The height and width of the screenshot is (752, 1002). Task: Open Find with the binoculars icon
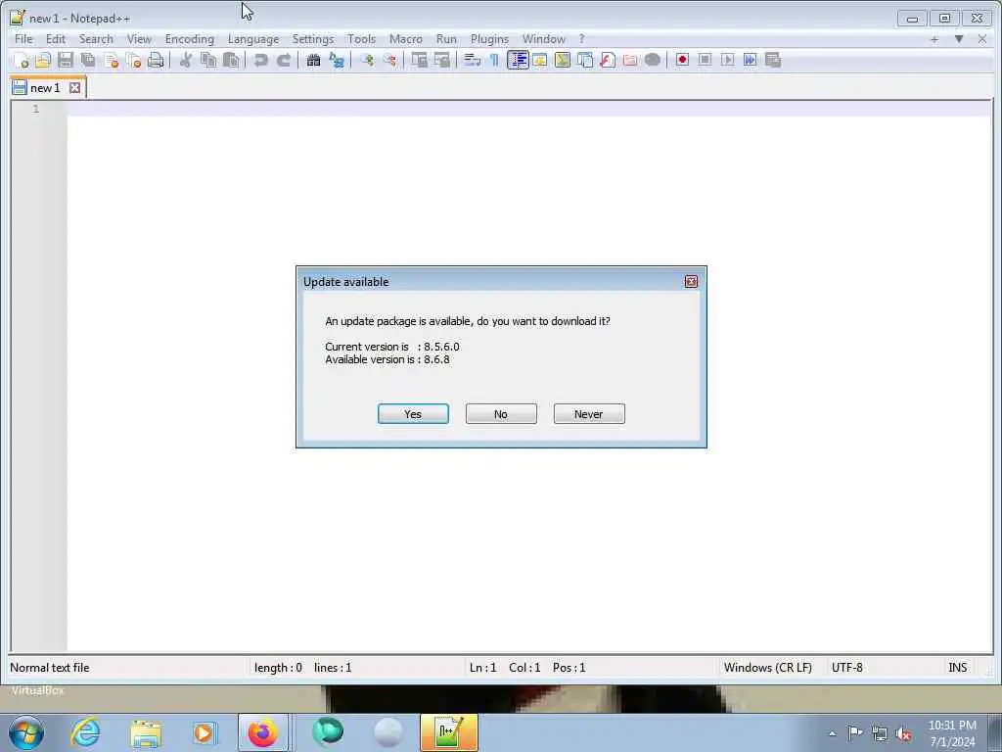coord(313,60)
